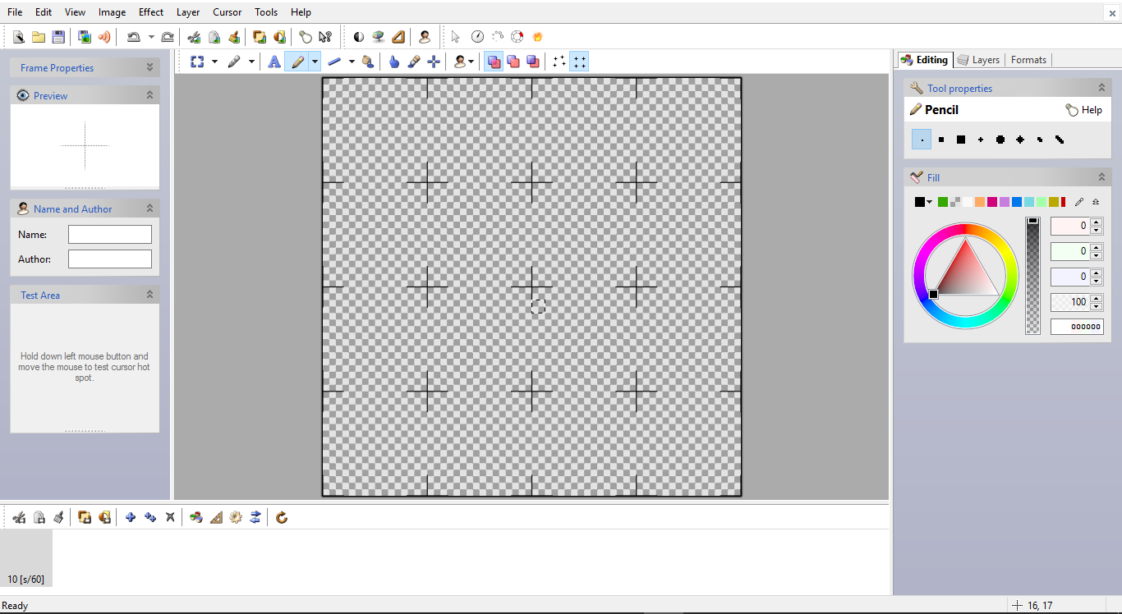Collapse the Tool properties panel
Viewport: 1122px width, 614px height.
1101,88
